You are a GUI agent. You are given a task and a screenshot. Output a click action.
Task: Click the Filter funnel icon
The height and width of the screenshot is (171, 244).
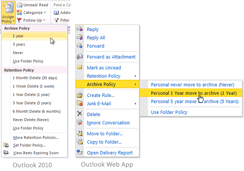coord(56,20)
